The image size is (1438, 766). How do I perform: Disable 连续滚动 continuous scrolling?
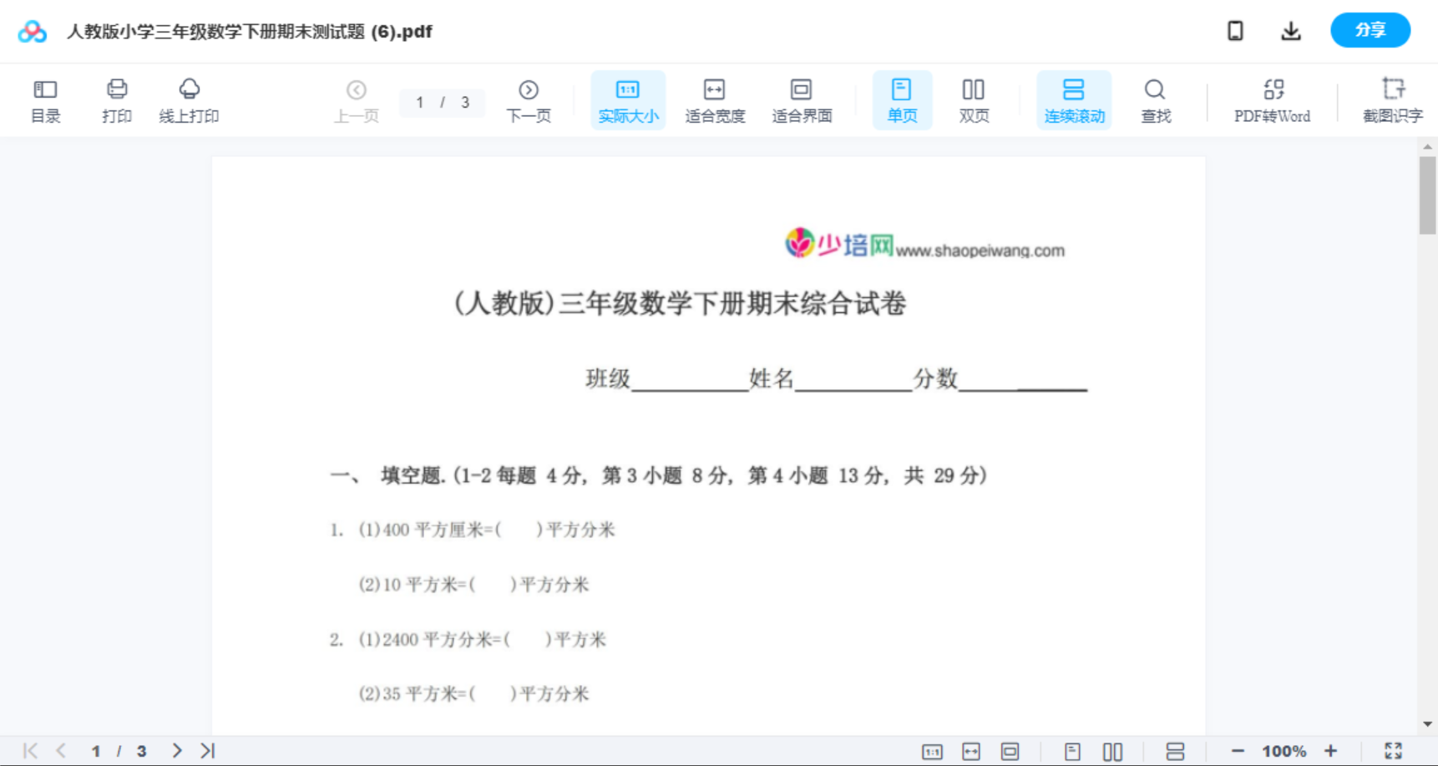click(1074, 99)
